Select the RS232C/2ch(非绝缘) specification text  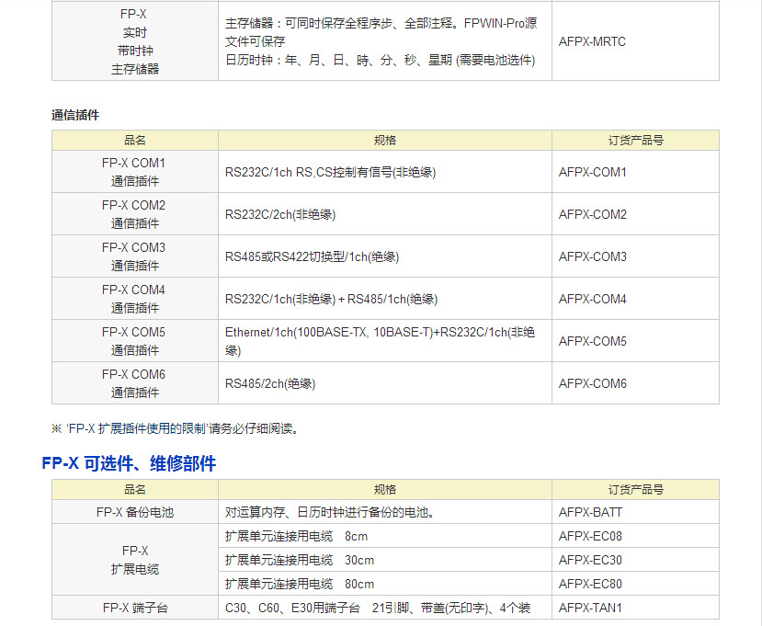tap(267, 213)
